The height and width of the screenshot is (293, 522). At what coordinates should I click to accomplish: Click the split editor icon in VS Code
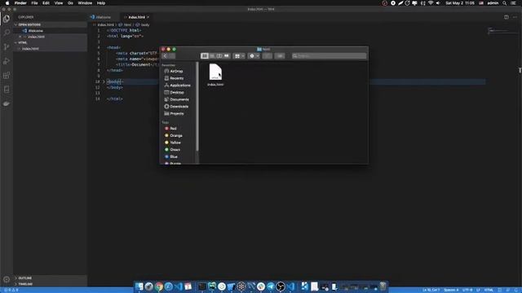click(507, 17)
